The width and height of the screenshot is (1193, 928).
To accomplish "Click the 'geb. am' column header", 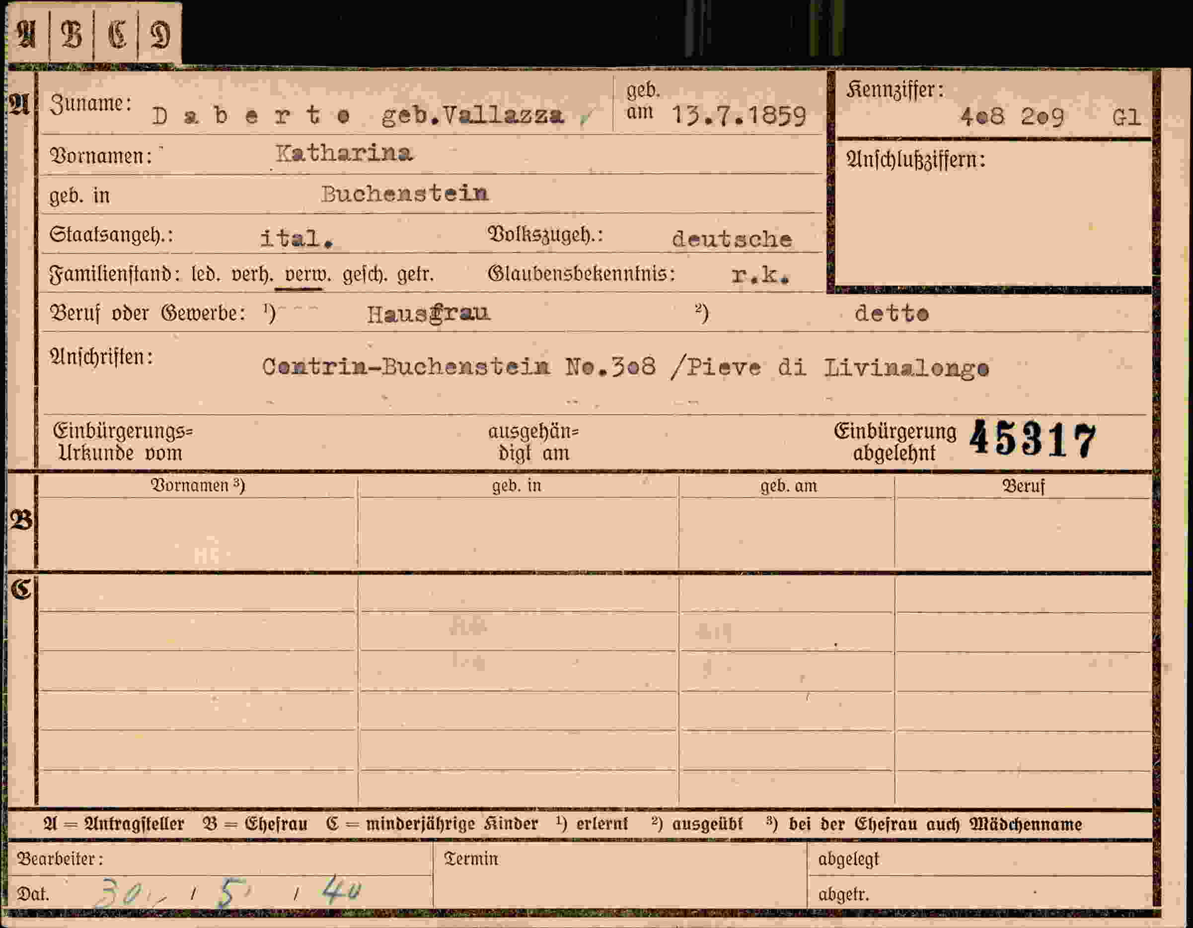I will click(789, 485).
